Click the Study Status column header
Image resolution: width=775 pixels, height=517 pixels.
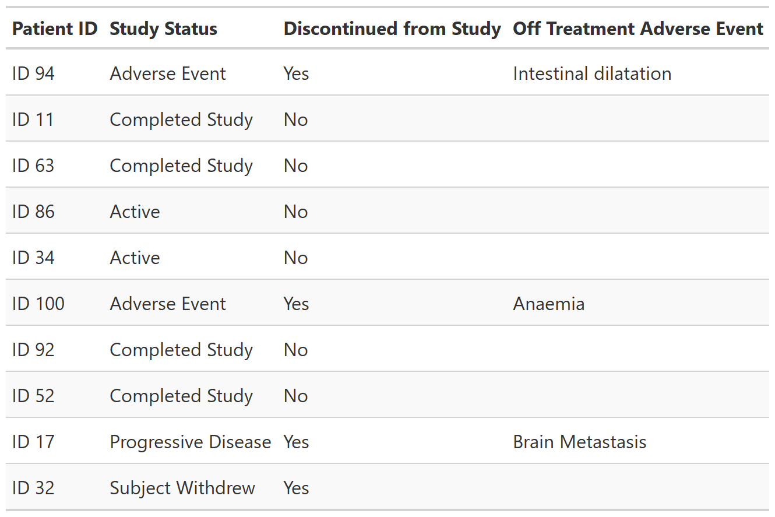pos(163,29)
